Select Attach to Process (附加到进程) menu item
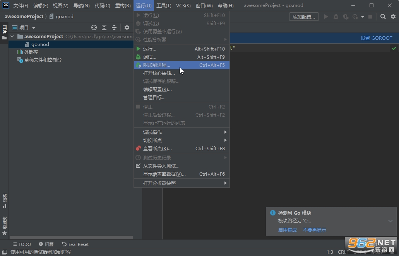399x256 pixels. [x=182, y=65]
